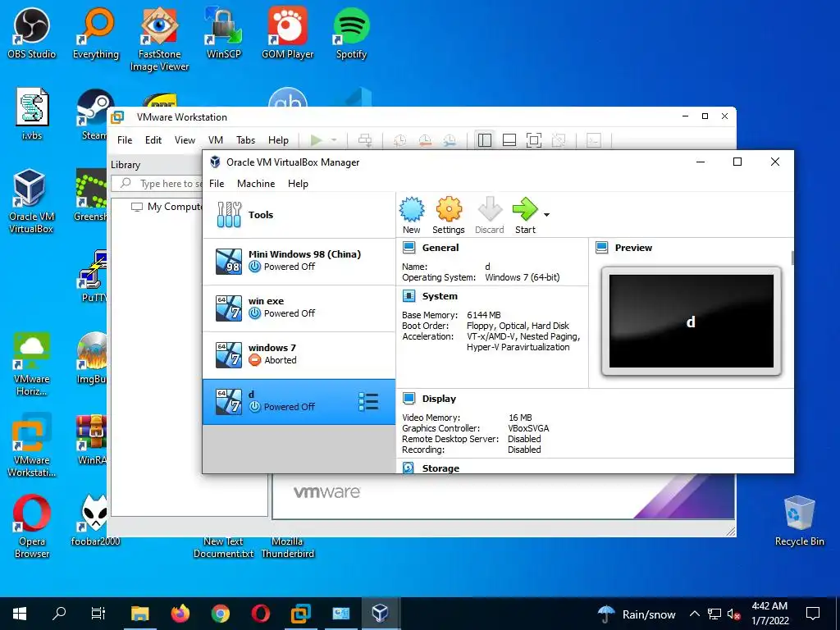Screen dimensions: 840x630
Task: Click VMware console view icon
Action: [x=594, y=140]
